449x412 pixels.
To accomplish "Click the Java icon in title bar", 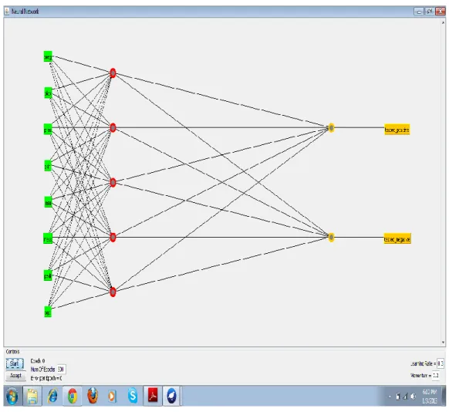I will 7,12.
